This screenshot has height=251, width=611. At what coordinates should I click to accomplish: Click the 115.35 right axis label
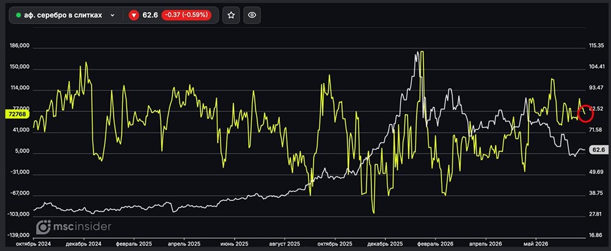[x=598, y=46]
